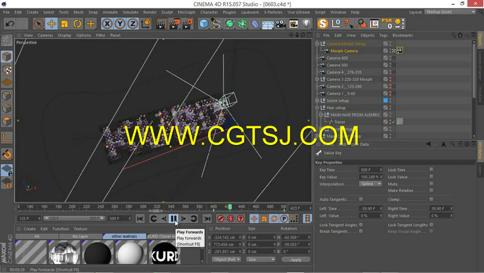Toggle Z axis lock

coord(132,24)
